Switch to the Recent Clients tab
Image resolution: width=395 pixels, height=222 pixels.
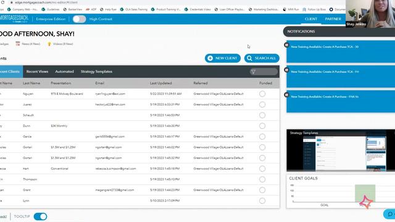pos(10,72)
